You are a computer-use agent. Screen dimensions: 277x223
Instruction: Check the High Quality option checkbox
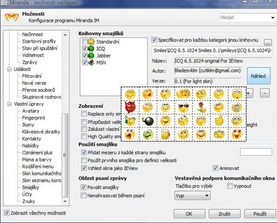coord(84,136)
